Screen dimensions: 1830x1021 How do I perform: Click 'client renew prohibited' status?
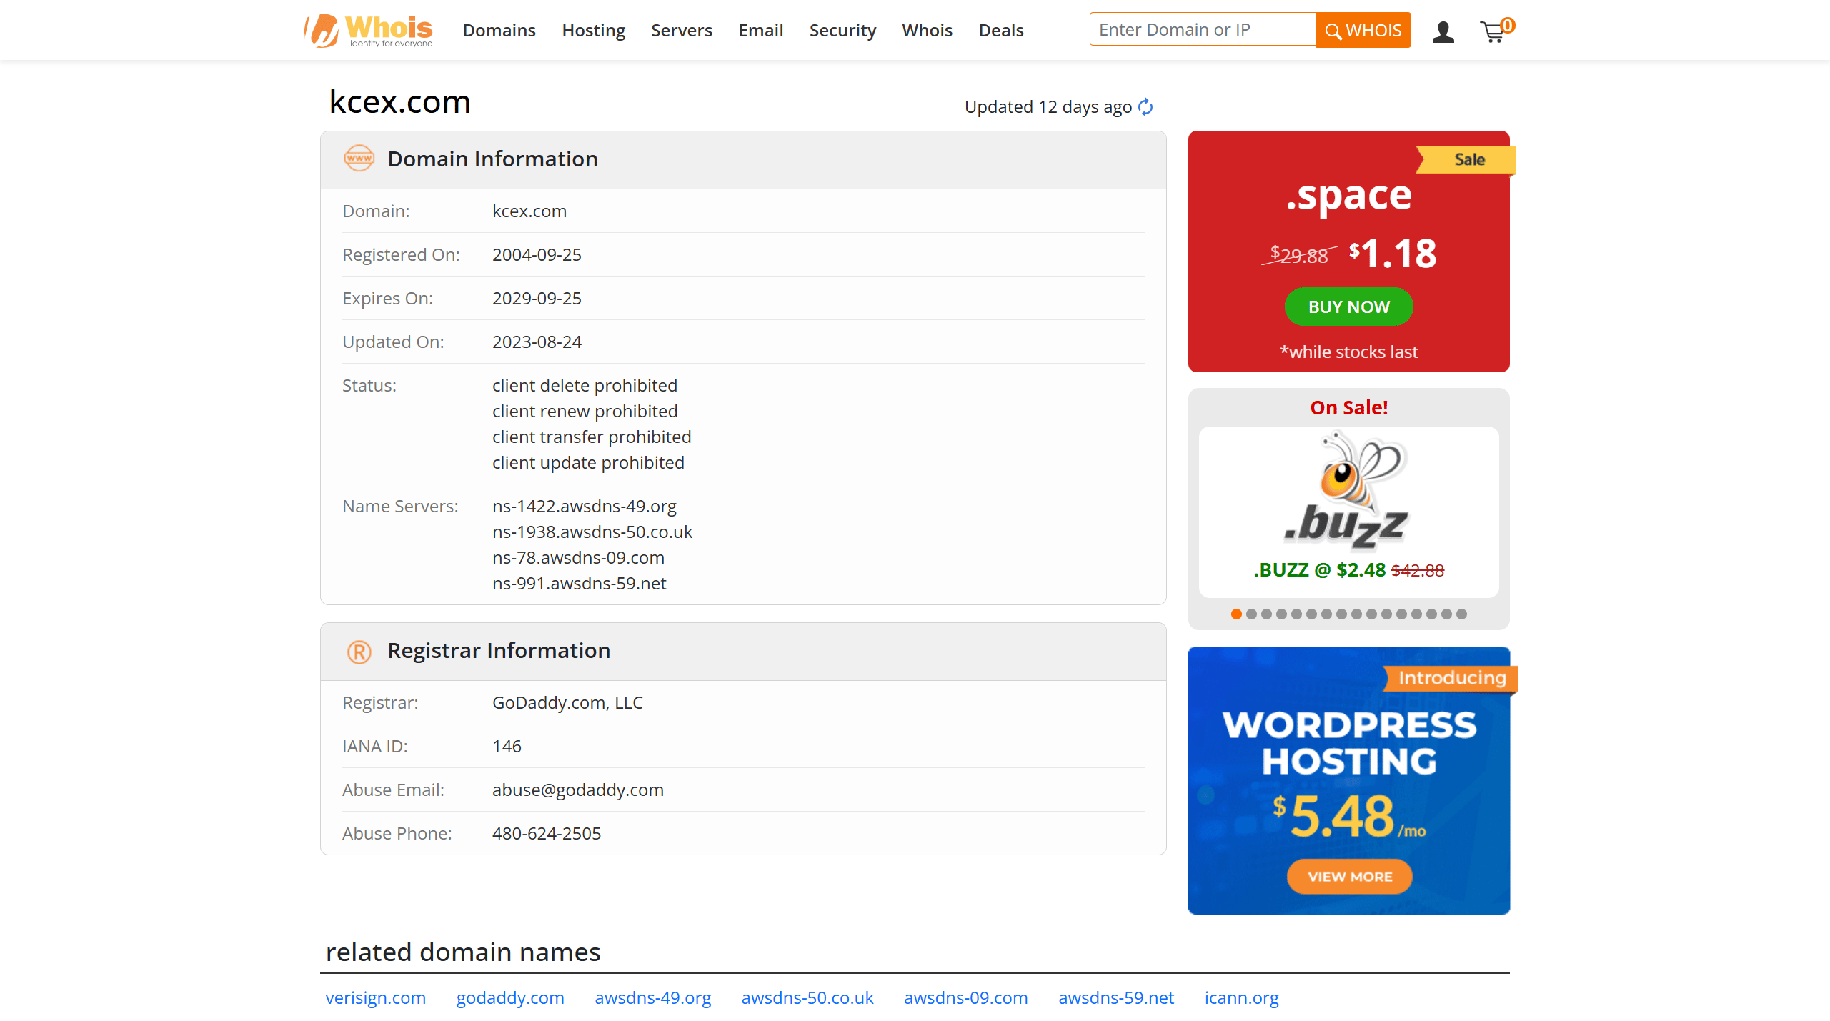(x=585, y=411)
